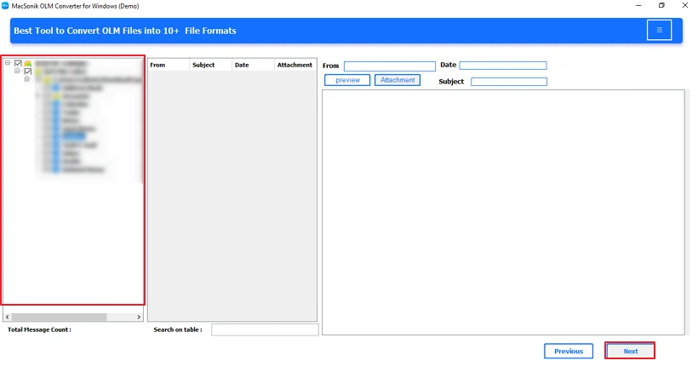Switch to the Attachment tab
This screenshot has height=372, width=698.
click(x=398, y=80)
